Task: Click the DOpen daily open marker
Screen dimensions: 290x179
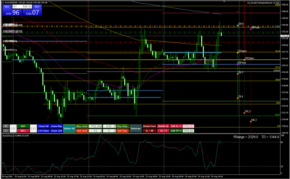Action: coord(242,51)
